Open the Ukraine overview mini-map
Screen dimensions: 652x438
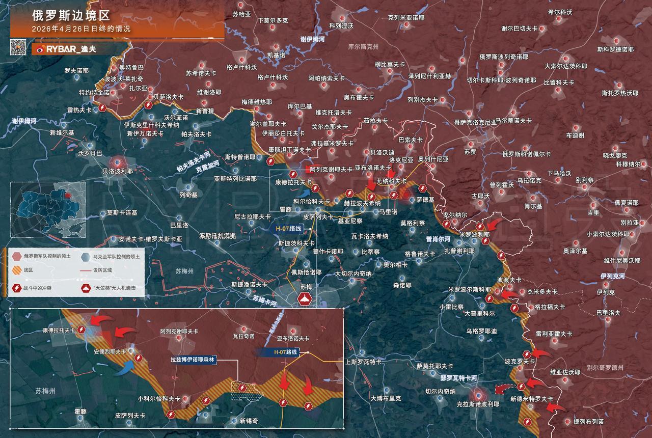[48, 209]
